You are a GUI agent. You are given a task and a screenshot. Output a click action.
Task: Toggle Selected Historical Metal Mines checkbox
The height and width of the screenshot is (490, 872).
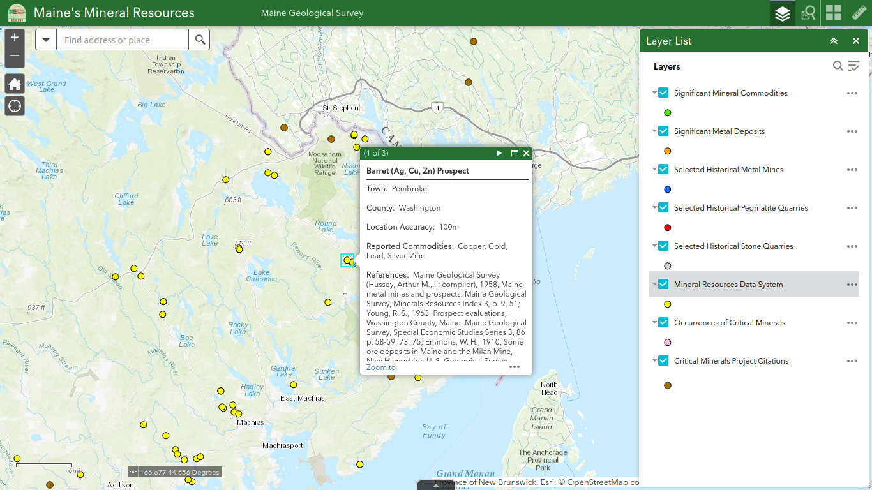click(x=663, y=169)
